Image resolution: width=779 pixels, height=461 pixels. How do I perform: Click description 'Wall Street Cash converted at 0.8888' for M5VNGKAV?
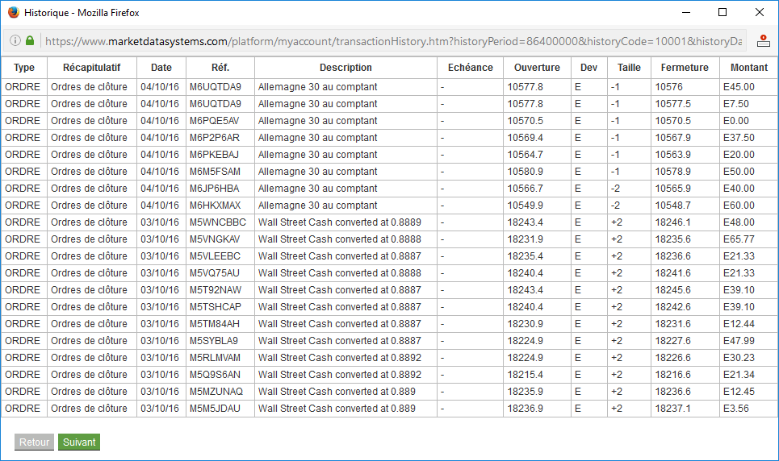coord(339,239)
